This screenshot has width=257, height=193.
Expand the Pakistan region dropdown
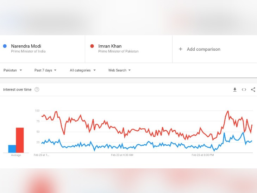tap(13, 70)
